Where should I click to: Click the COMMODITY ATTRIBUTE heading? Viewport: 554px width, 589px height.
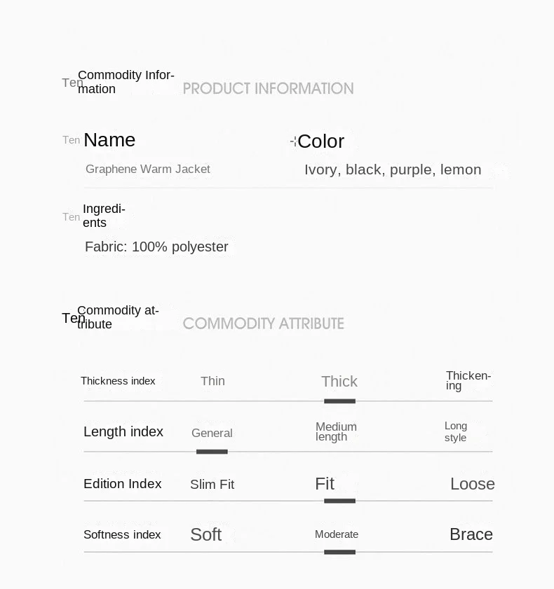pos(263,324)
